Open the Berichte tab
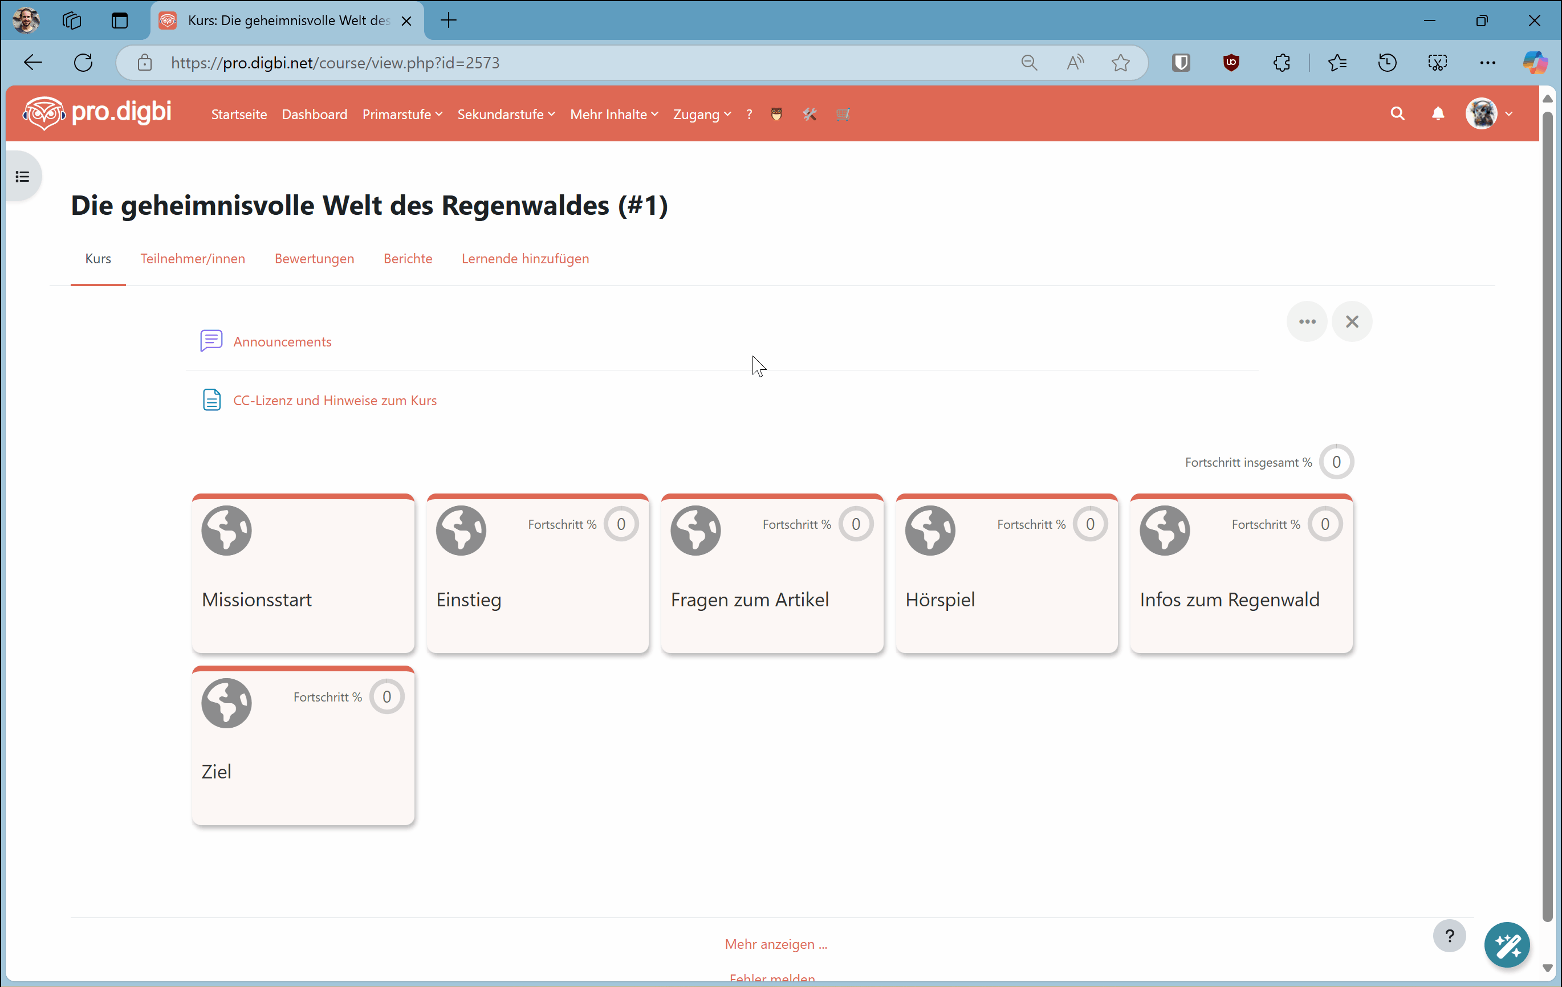The image size is (1562, 987). (x=408, y=258)
